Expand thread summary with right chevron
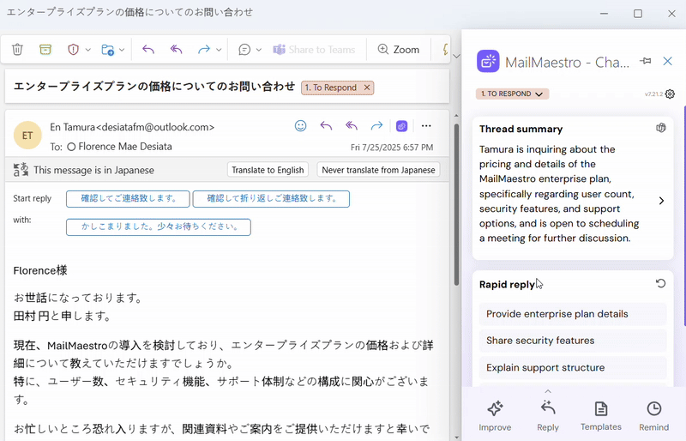The width and height of the screenshot is (686, 441). [x=661, y=201]
